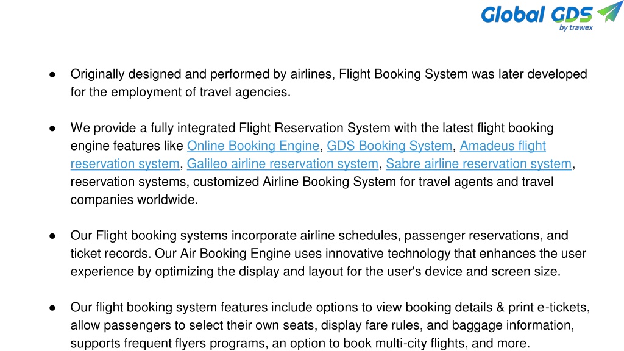Open the Sabre airline reservation system link
Screen dimensions: 624x351
coord(479,164)
